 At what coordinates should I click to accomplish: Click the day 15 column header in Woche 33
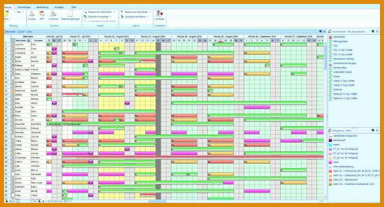coord(158,41)
